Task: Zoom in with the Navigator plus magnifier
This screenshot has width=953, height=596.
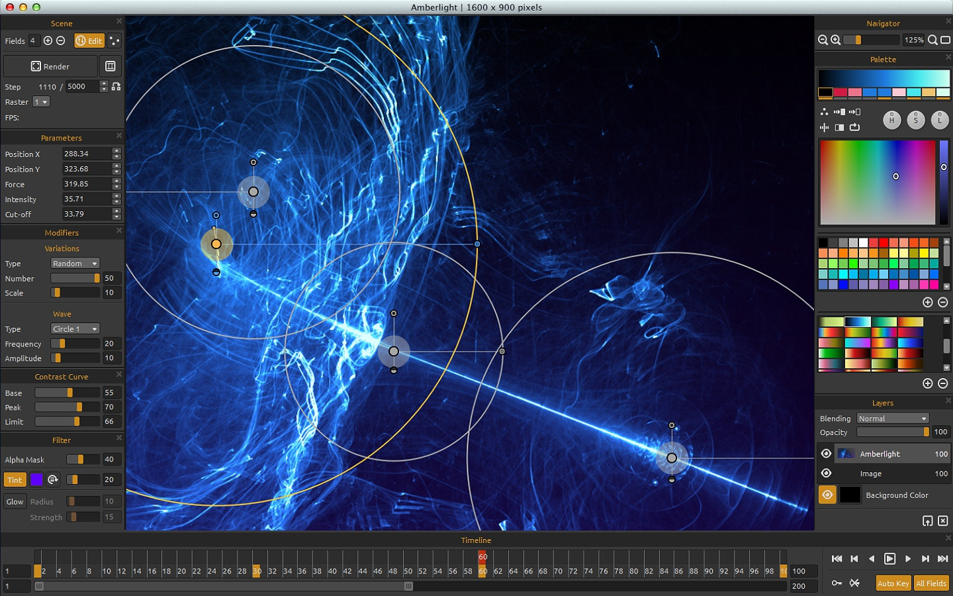Action: pyautogui.click(x=836, y=40)
